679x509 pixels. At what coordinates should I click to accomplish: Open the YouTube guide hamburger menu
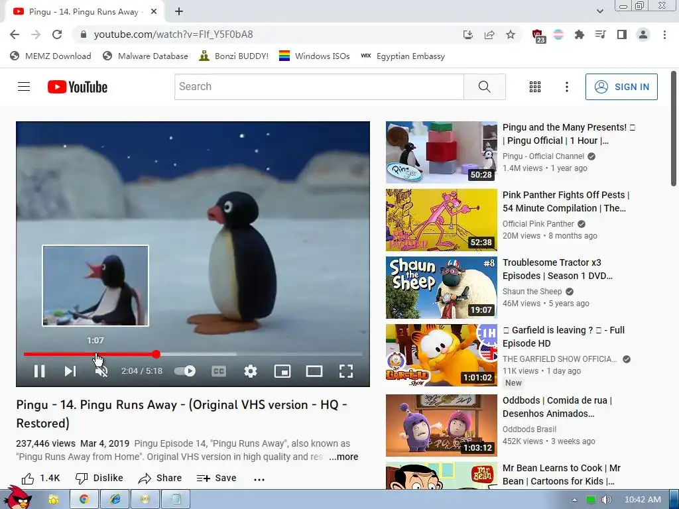(x=24, y=87)
